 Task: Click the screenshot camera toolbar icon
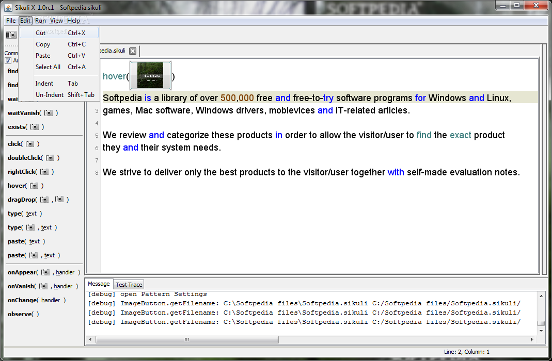(x=11, y=35)
